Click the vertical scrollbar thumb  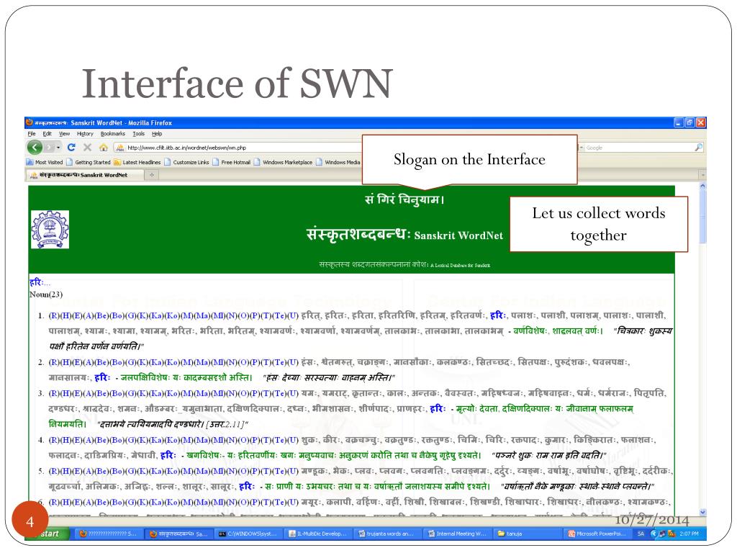click(702, 216)
